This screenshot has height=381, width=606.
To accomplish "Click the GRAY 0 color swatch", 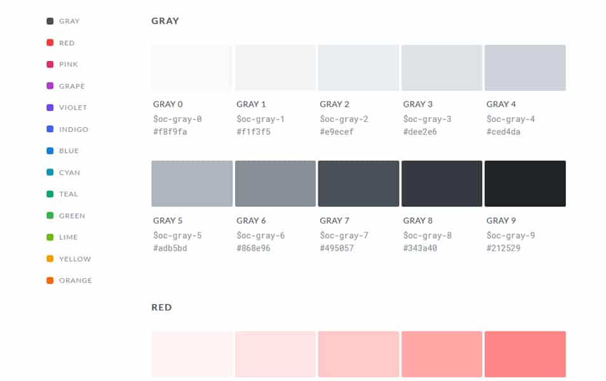I will pyautogui.click(x=191, y=67).
